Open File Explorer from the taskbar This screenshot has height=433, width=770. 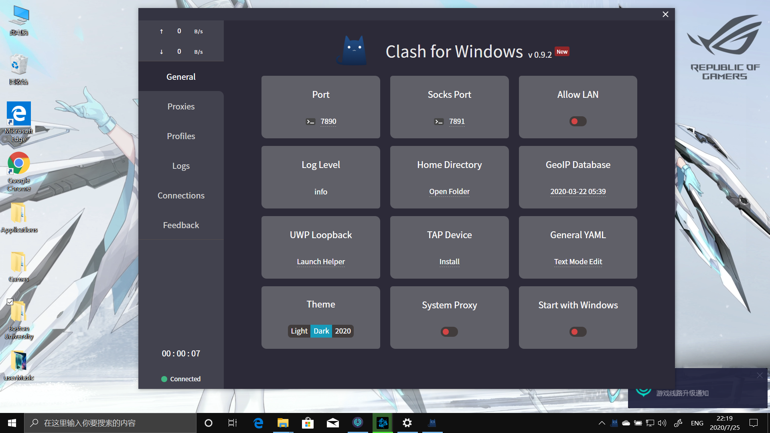coord(283,423)
